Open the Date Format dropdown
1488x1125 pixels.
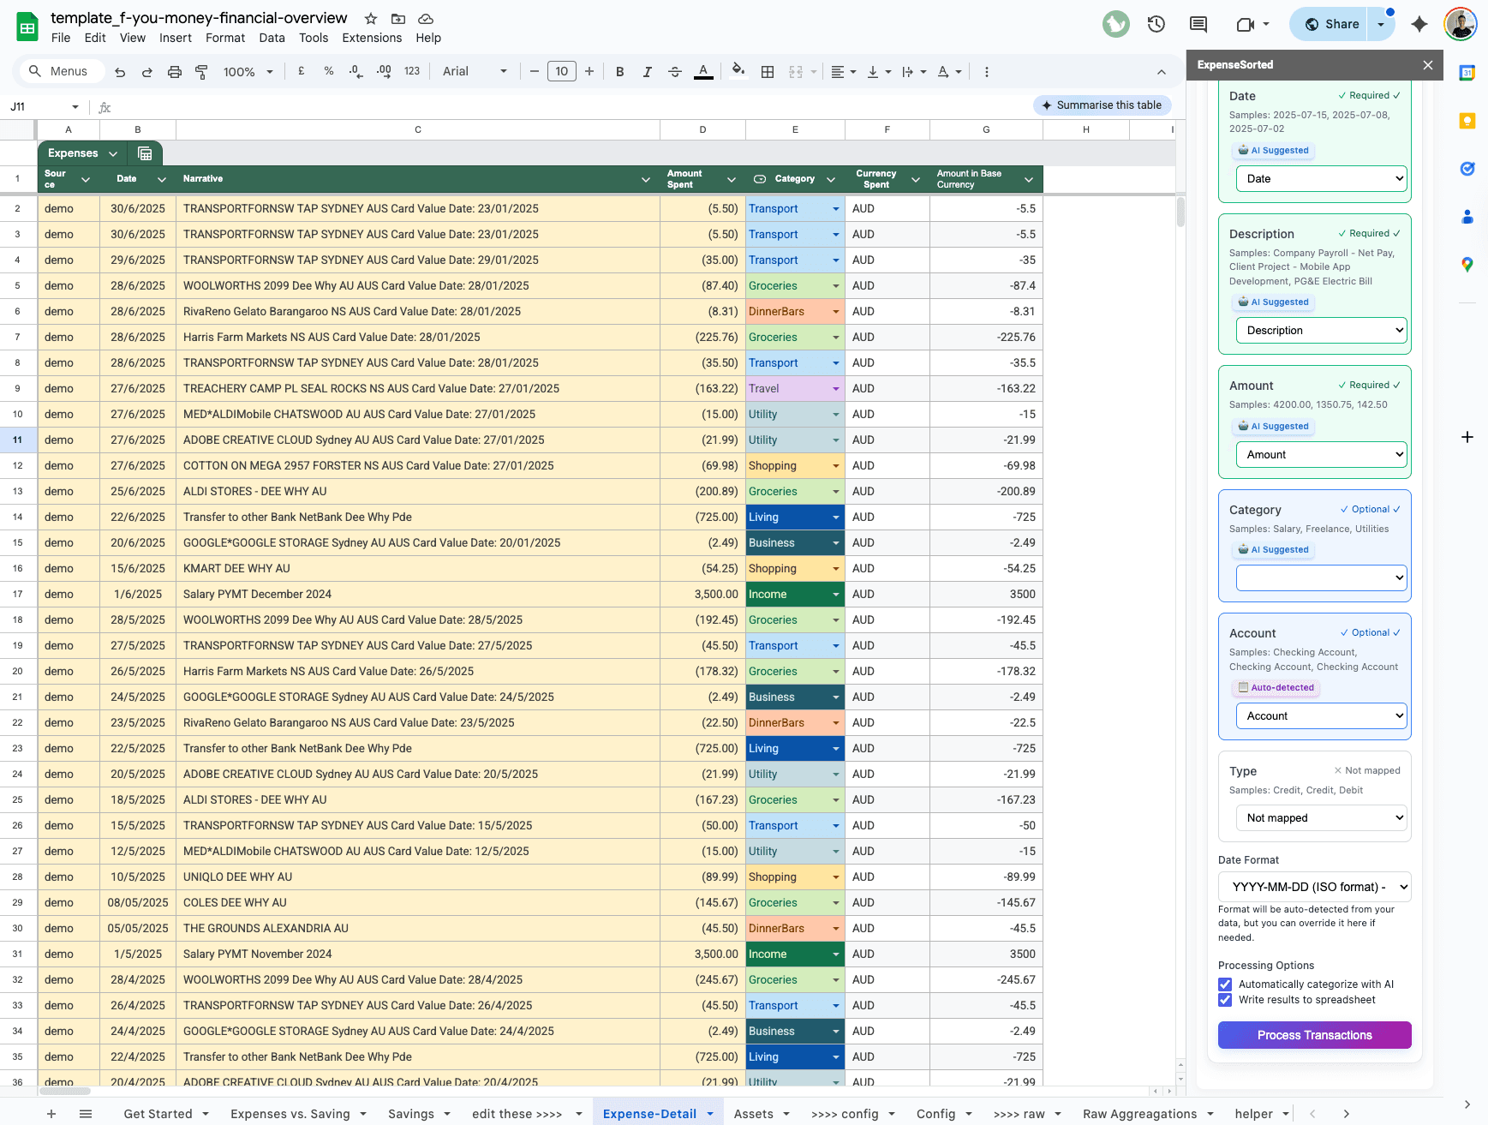(x=1315, y=888)
